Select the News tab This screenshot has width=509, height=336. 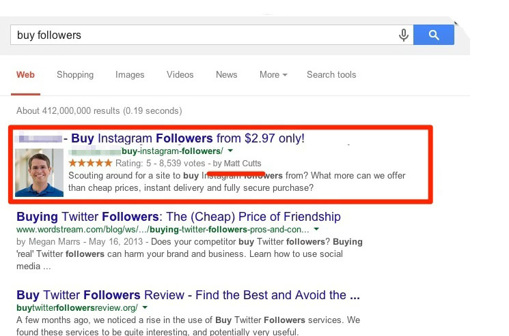coord(226,75)
